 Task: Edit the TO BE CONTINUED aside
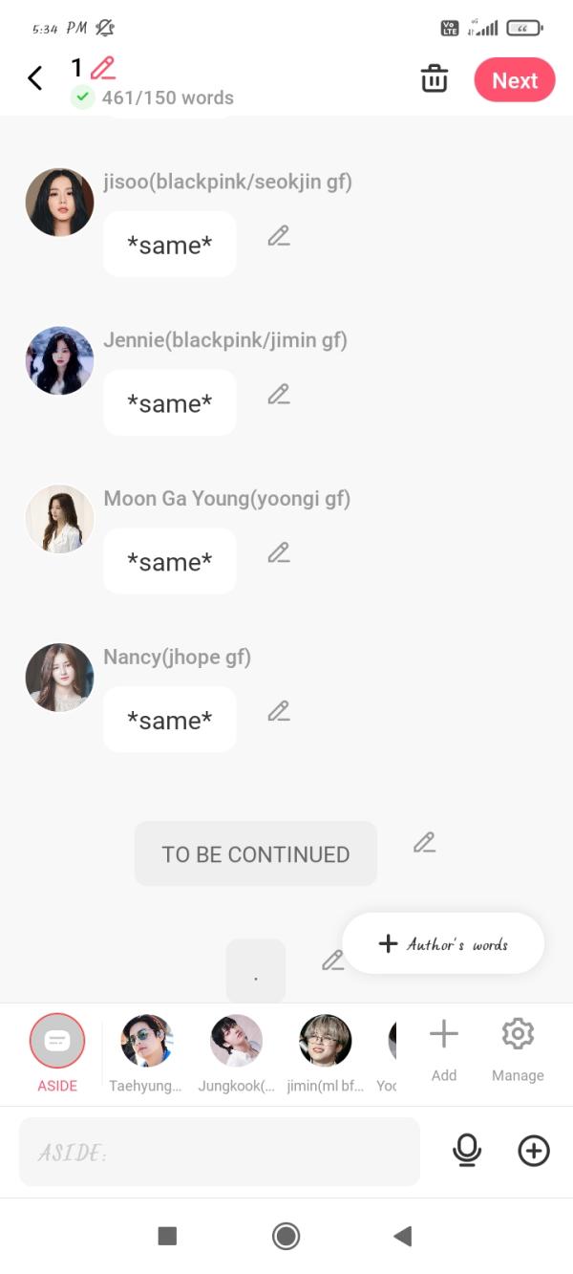tap(424, 843)
